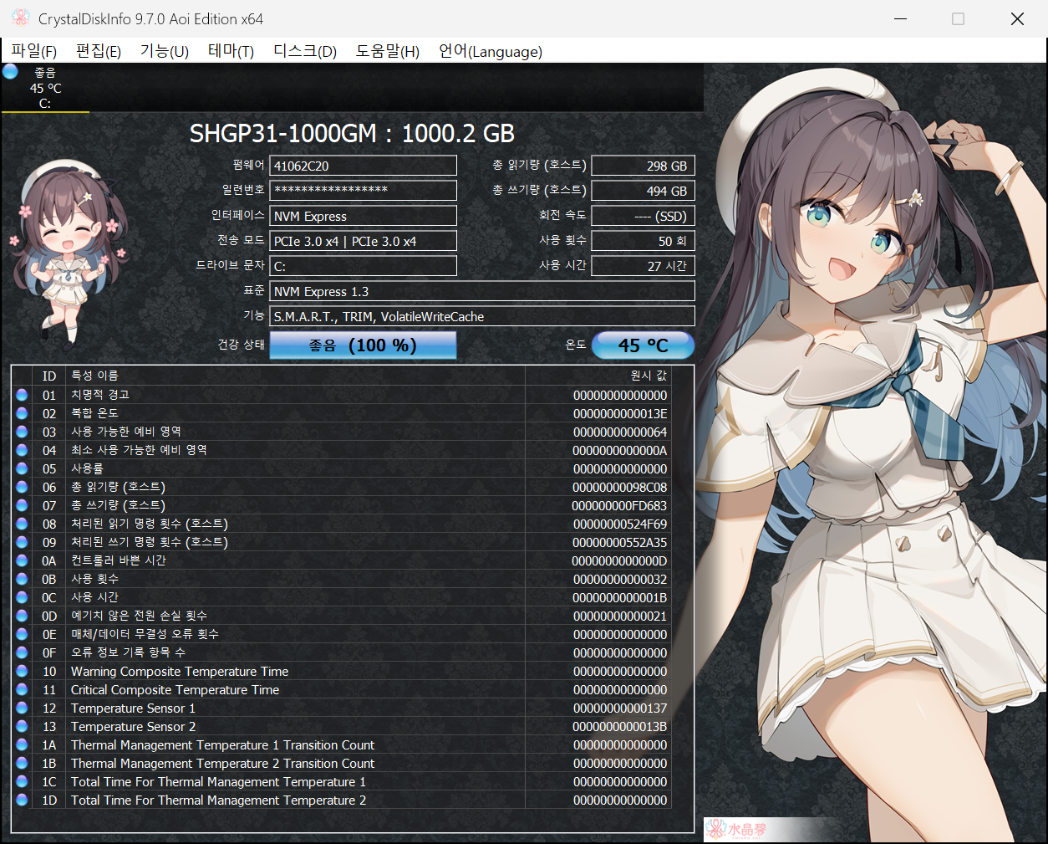Click the total host reads value 298 GB
The width and height of the screenshot is (1048, 844).
pyautogui.click(x=643, y=166)
